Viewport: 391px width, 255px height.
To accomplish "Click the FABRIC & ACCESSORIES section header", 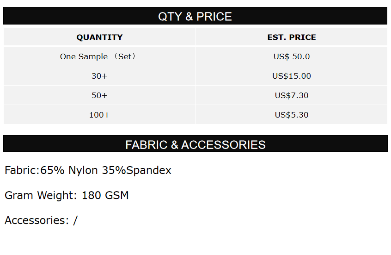I will [195, 145].
